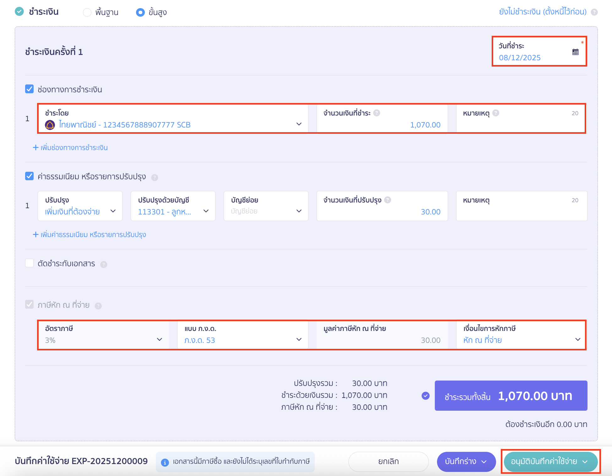Select the พื้นฐาน radio option
Viewport: 612px width, 476px height.
pos(87,12)
